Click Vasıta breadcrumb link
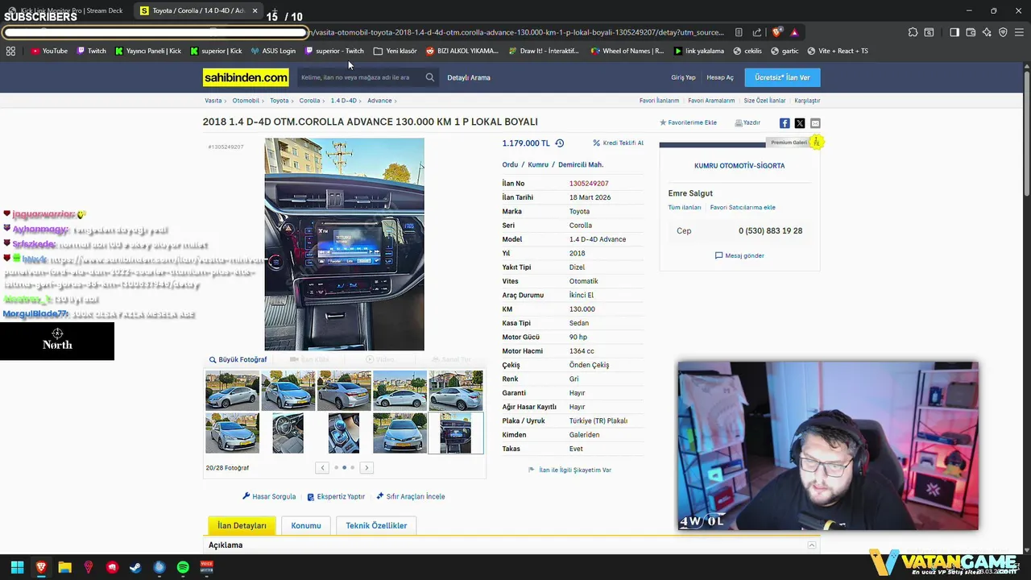 click(x=213, y=101)
